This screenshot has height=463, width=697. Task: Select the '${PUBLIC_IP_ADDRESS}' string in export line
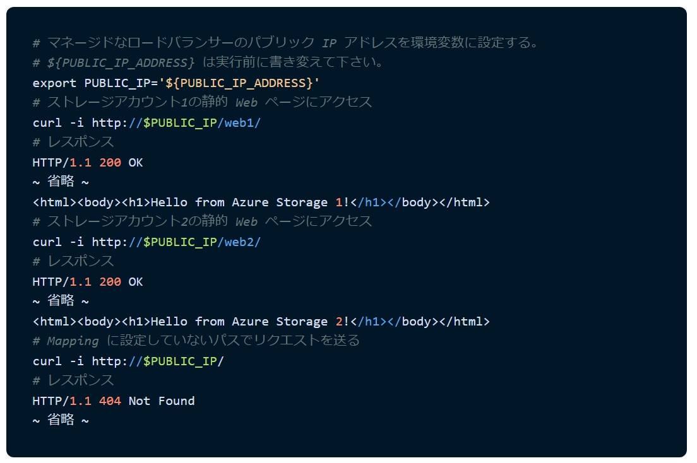pos(239,83)
